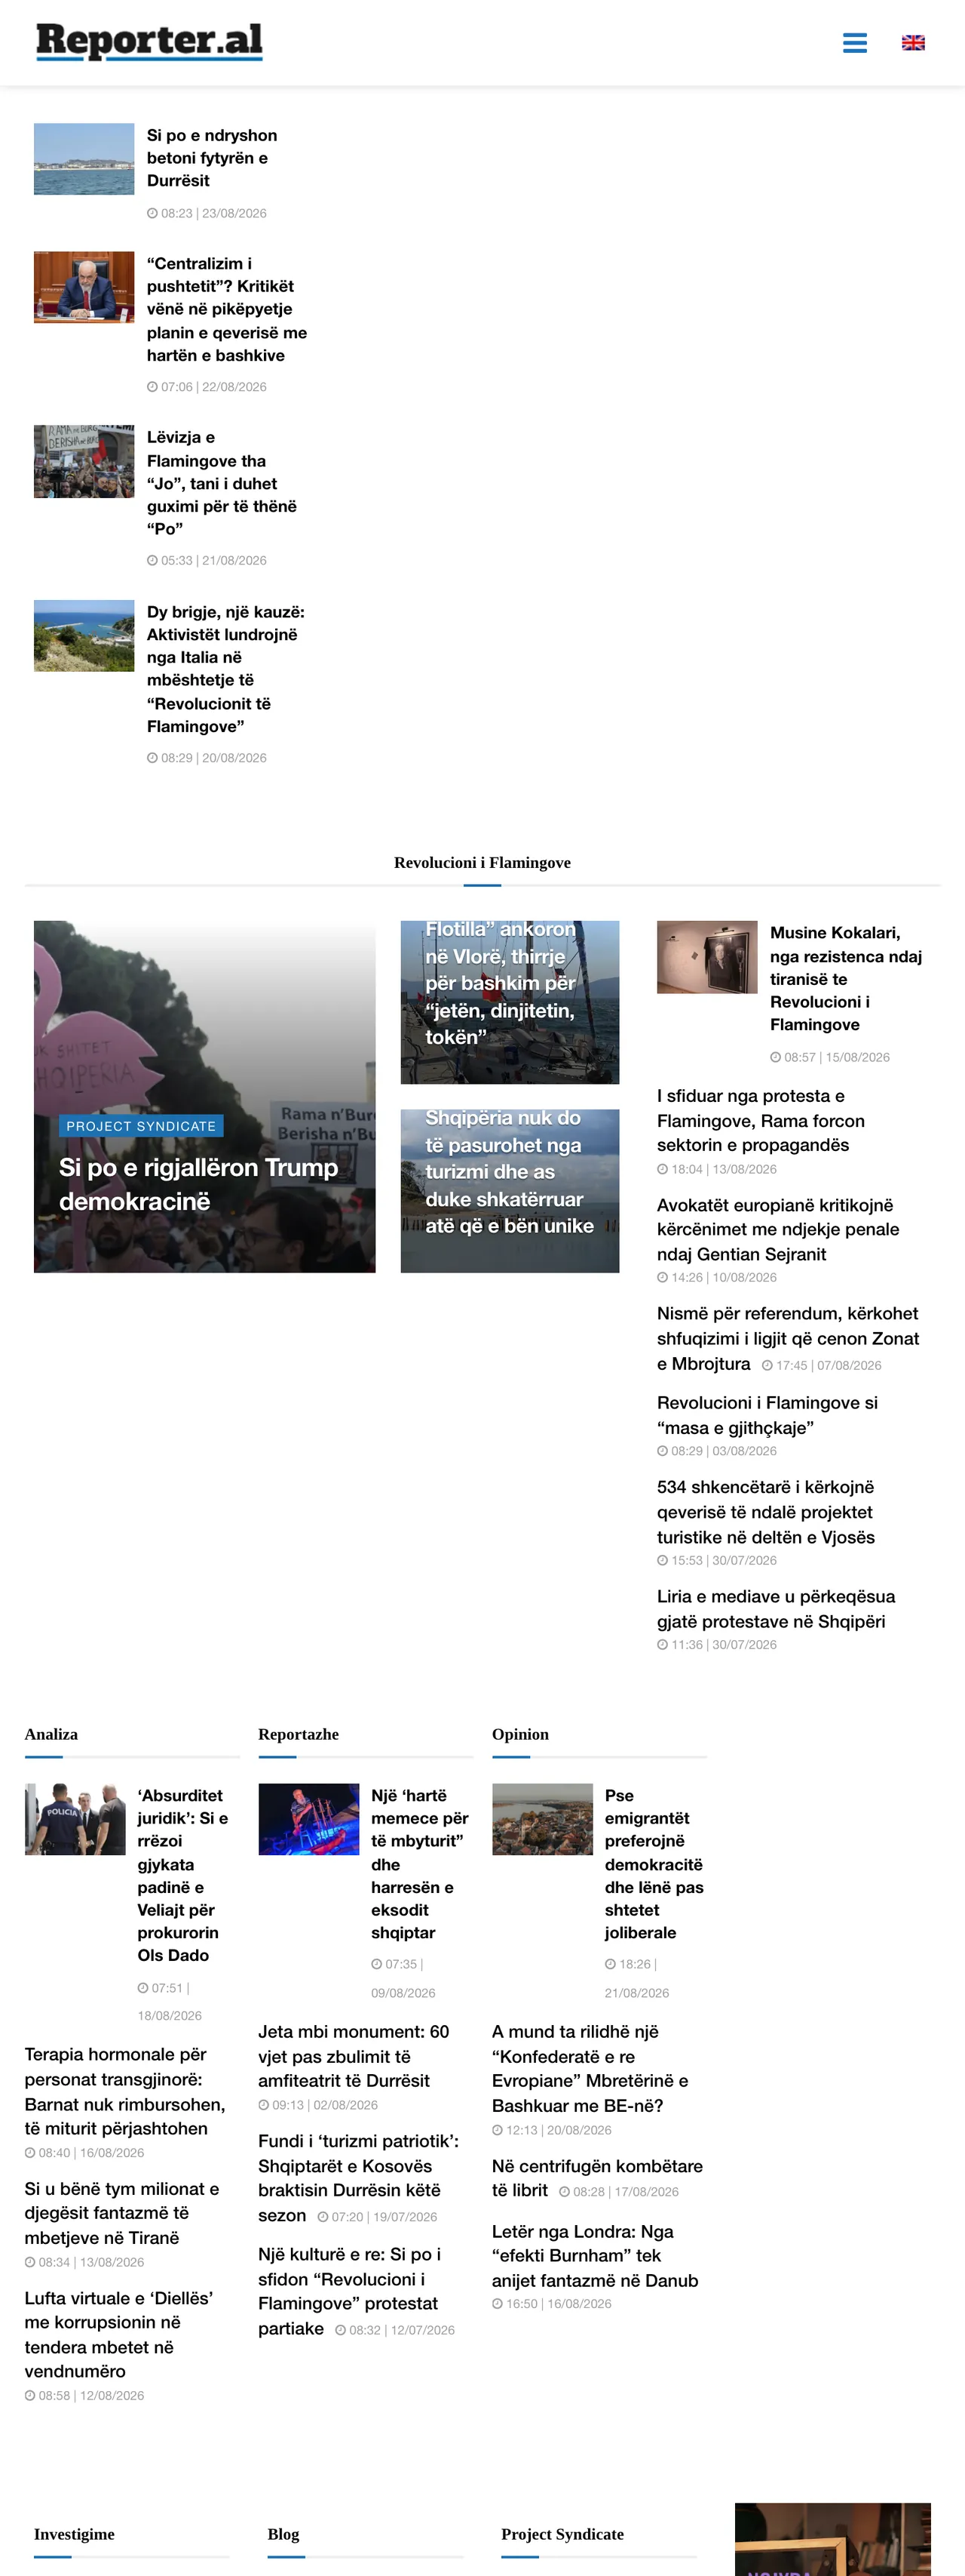Open article 'Musine Kokalari, nga rezistenca ndaj tiranisë'
The width and height of the screenshot is (965, 2576).
(x=846, y=978)
